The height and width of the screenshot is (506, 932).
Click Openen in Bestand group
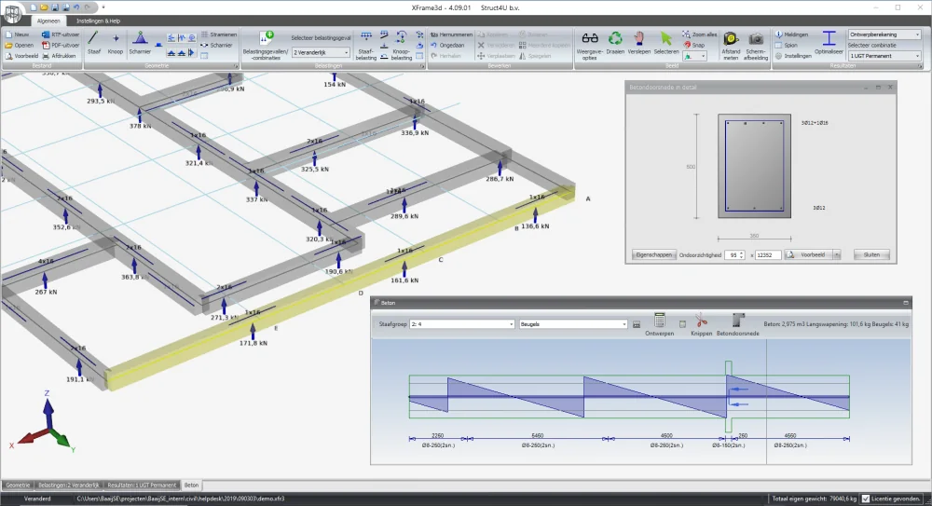(x=19, y=45)
